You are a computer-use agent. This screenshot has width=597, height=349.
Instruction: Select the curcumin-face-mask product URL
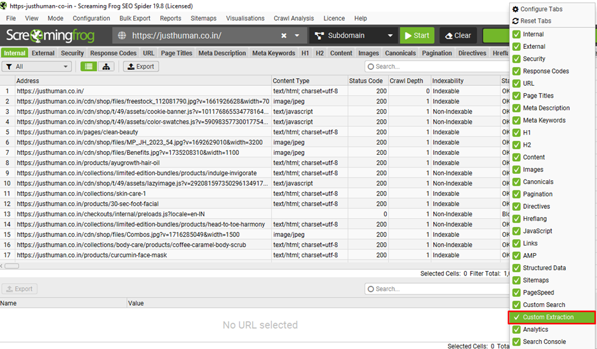tap(91, 255)
